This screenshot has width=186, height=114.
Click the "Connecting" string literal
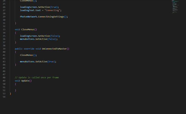click(52, 10)
